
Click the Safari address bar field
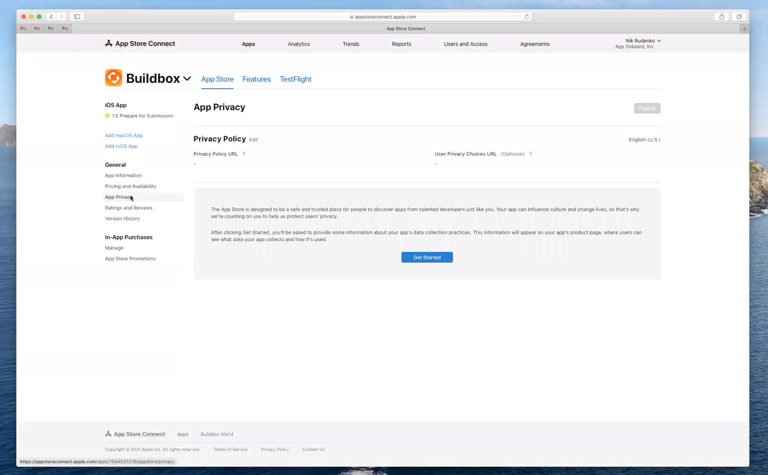click(x=382, y=16)
